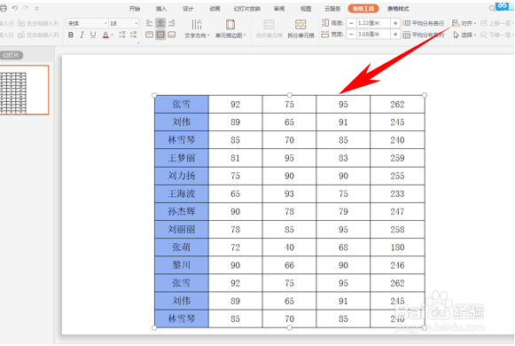Open the font name dropdown showing 宋体
This screenshot has width=515, height=346.
(x=87, y=23)
